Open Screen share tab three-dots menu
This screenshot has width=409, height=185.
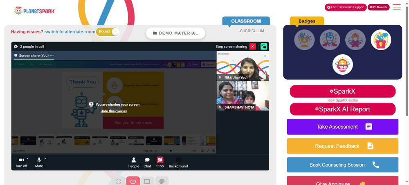pos(52,56)
